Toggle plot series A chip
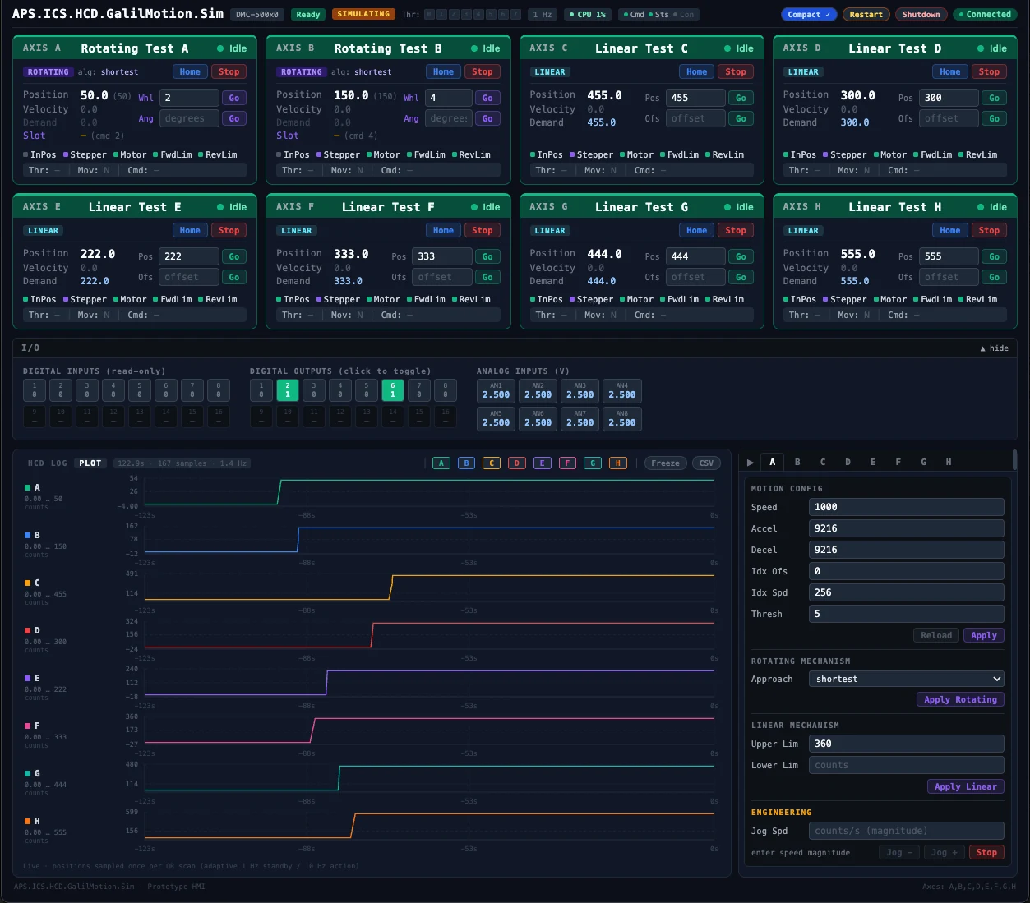Viewport: 1030px width, 903px height. coord(441,463)
